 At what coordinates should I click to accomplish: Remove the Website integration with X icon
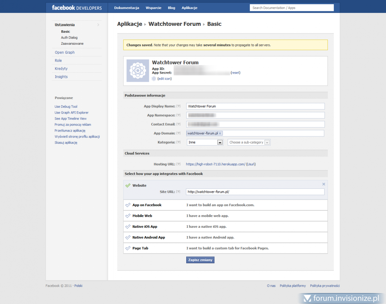pos(324,184)
